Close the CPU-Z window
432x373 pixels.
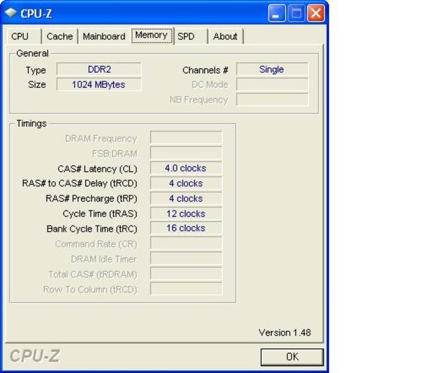316,12
